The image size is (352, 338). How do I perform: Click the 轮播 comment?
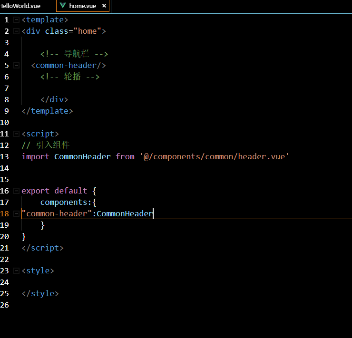click(70, 77)
